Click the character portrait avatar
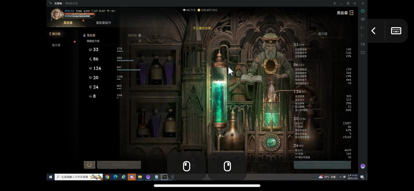 pos(56,14)
